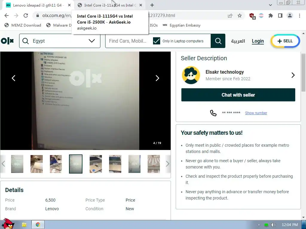Switch site language to Arabic
Viewport: 306px width, 229px height.
coord(238,41)
